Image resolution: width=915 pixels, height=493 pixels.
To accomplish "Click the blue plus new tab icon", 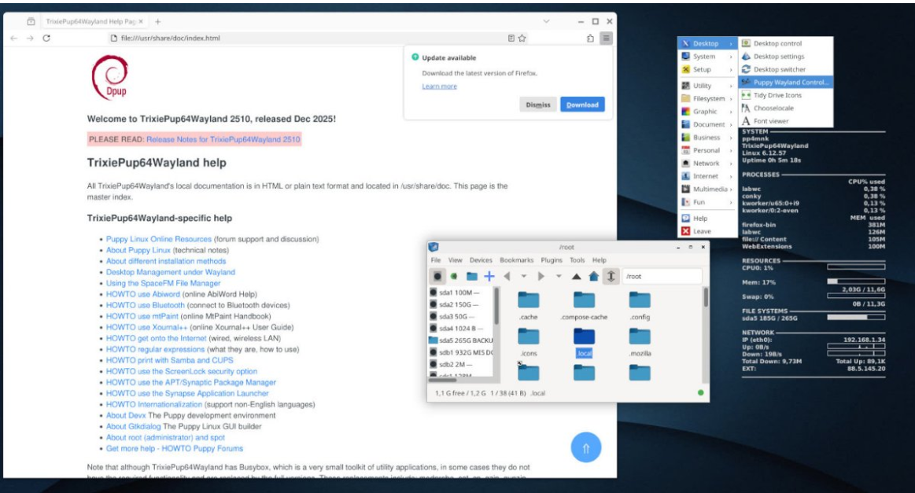I will click(x=489, y=276).
